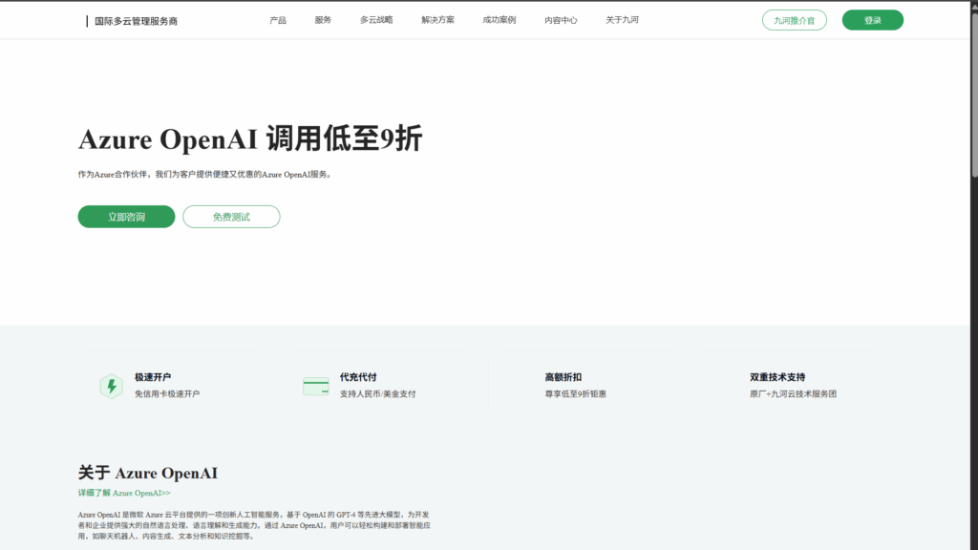Screen dimensions: 978x550
Task: Click the 免费测试 outlined button
Action: click(x=231, y=217)
